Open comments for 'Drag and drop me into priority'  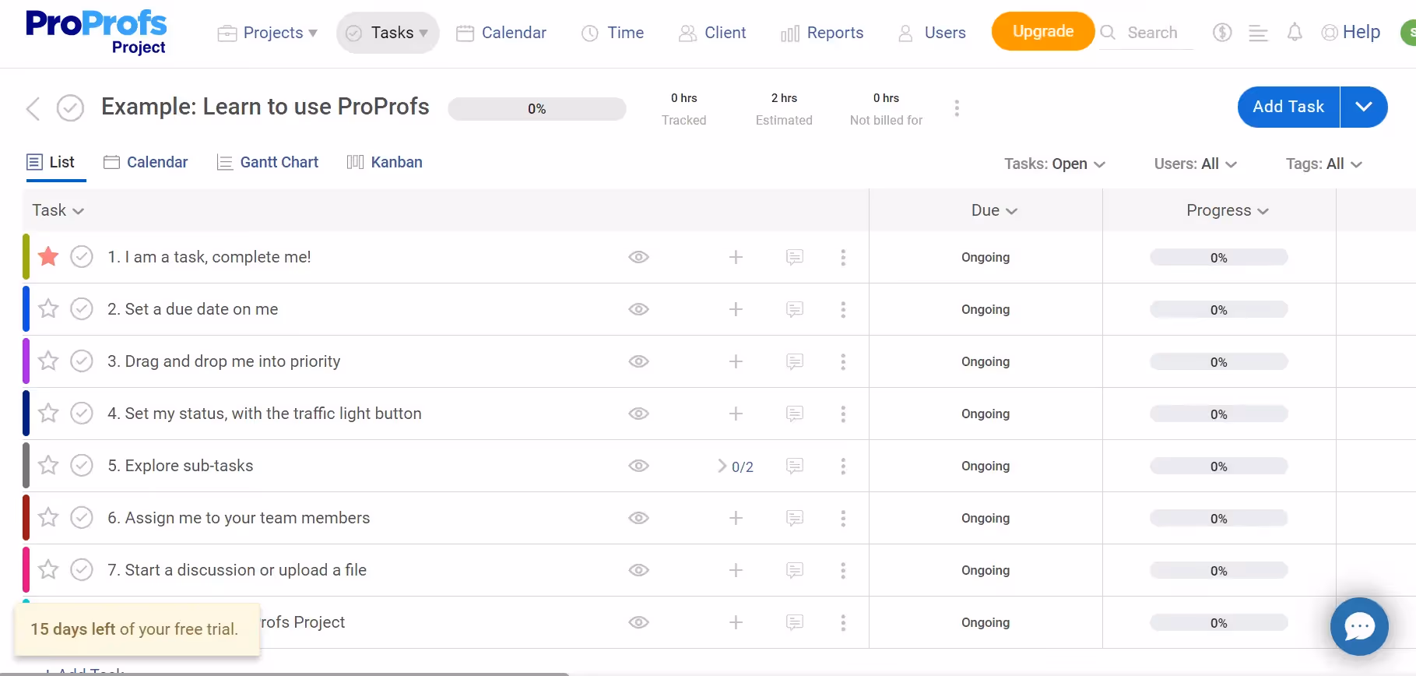pyautogui.click(x=794, y=361)
